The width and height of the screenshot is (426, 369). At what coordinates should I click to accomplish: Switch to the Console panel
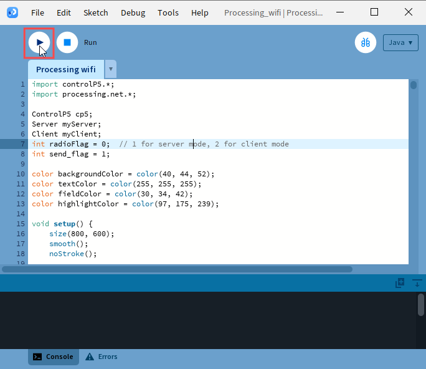pyautogui.click(x=54, y=357)
